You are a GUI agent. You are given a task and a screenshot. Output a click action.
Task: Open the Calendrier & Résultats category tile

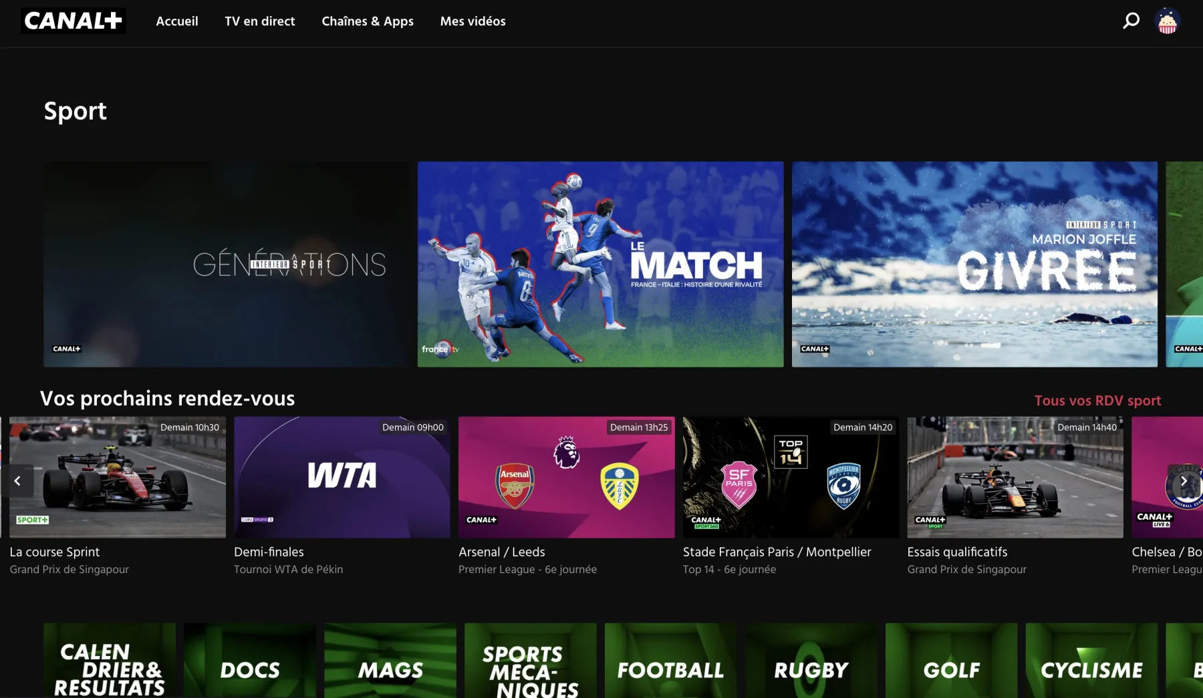point(110,661)
